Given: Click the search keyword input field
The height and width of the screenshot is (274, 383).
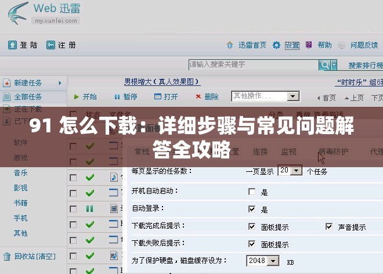Looking at the screenshot, I should pyautogui.click(x=254, y=65).
